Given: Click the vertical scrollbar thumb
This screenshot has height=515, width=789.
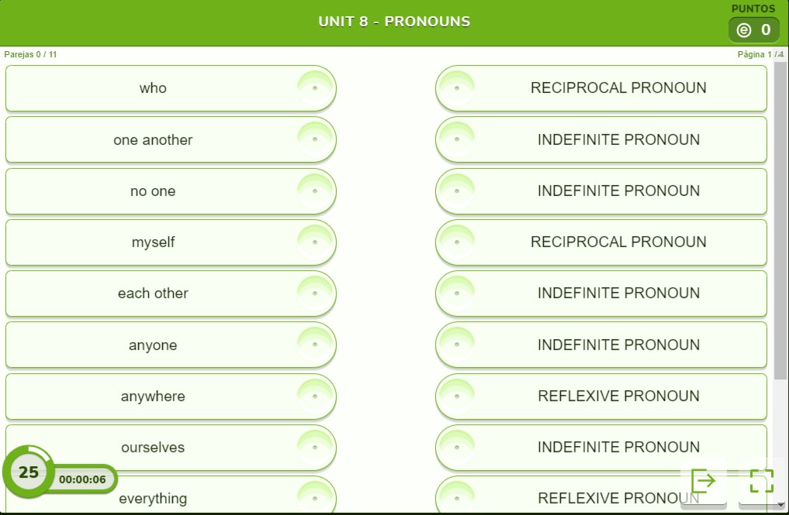Looking at the screenshot, I should click(780, 221).
